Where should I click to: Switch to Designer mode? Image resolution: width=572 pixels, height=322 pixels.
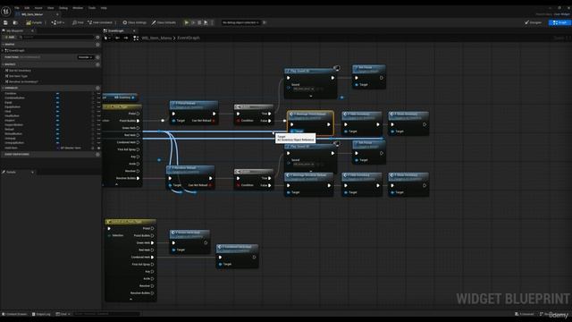tap(534, 22)
